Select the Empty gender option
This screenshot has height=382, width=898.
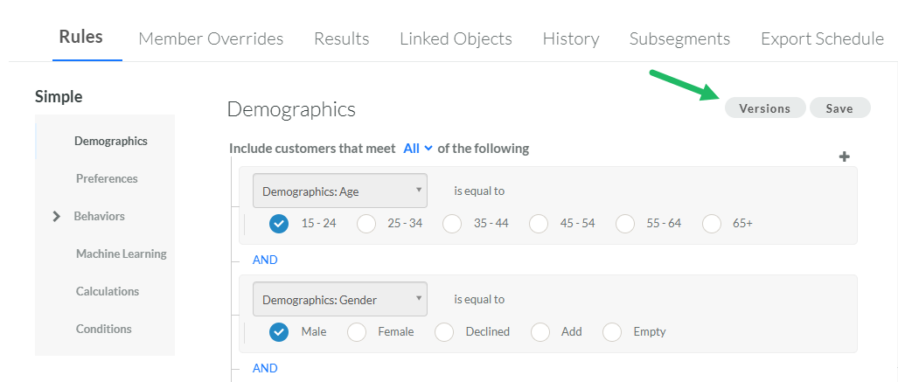pyautogui.click(x=613, y=332)
